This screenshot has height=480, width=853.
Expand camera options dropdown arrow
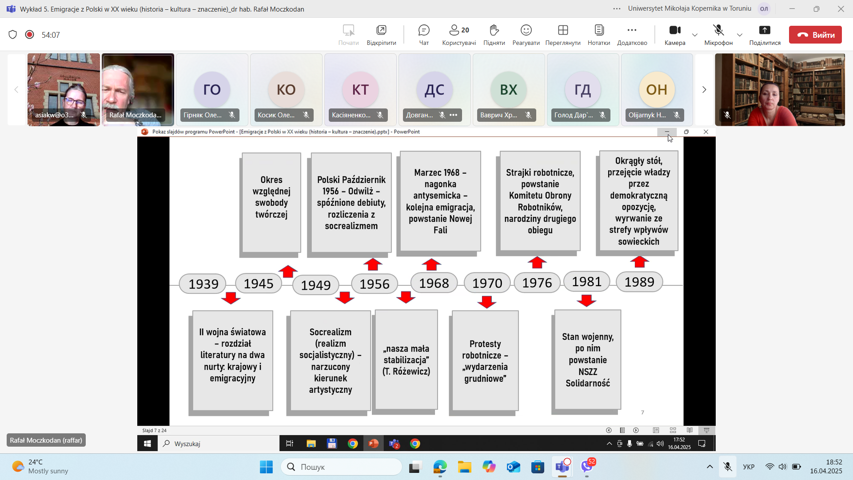point(695,35)
